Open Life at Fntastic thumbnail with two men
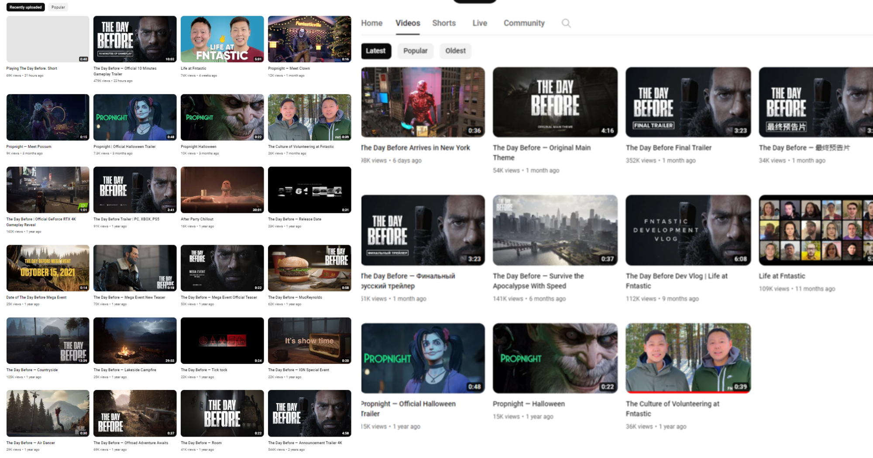 (222, 39)
